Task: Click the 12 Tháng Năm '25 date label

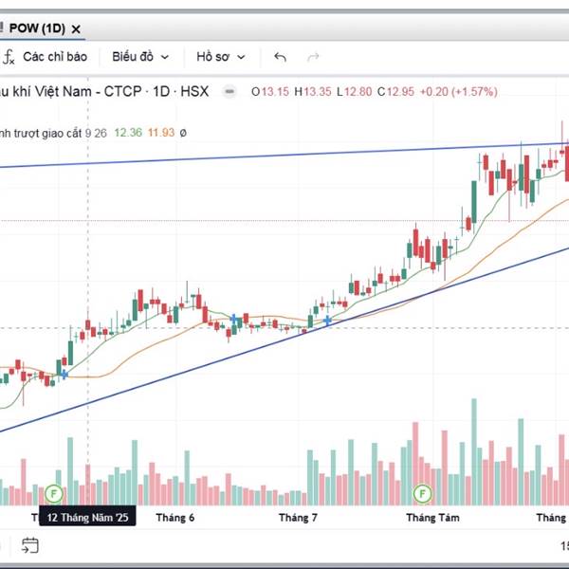Action: coord(87,517)
